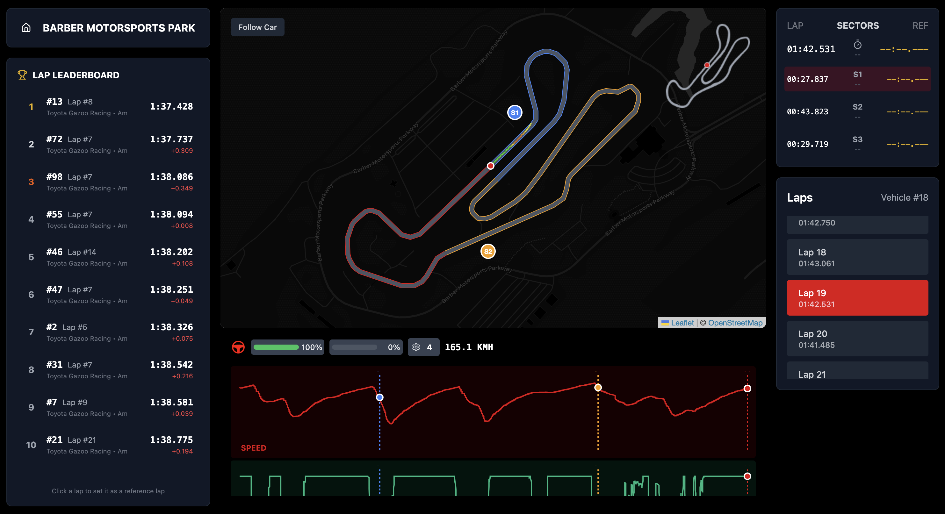Select Lap 18 in the laps list

[x=857, y=257]
